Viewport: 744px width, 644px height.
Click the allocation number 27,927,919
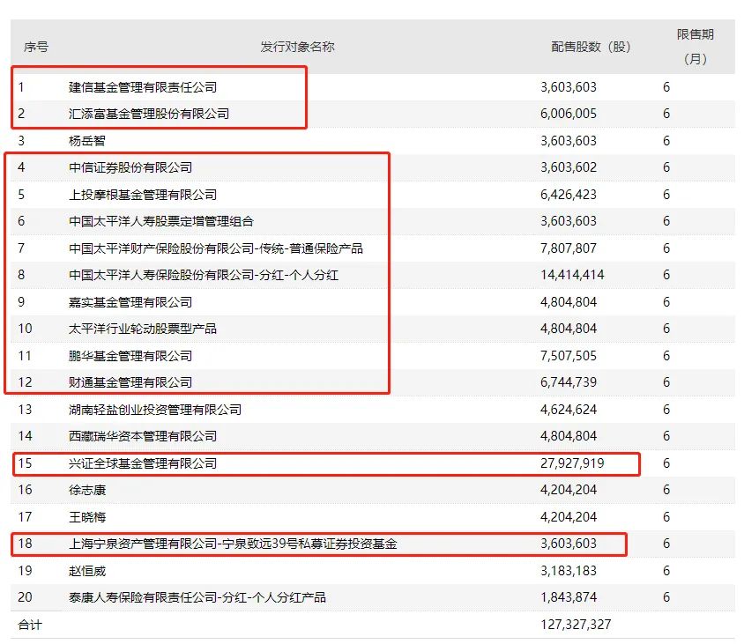click(x=569, y=464)
